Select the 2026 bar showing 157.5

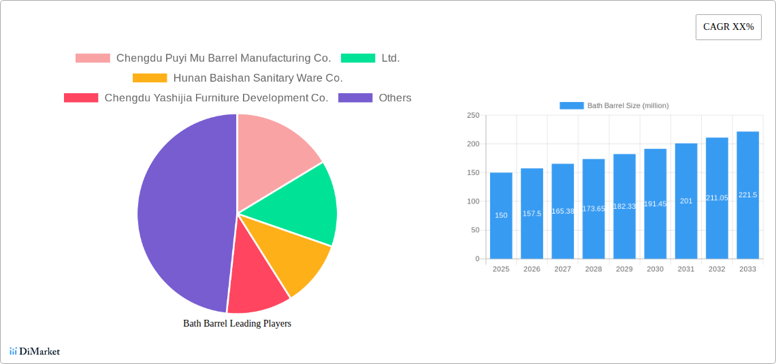click(x=532, y=214)
